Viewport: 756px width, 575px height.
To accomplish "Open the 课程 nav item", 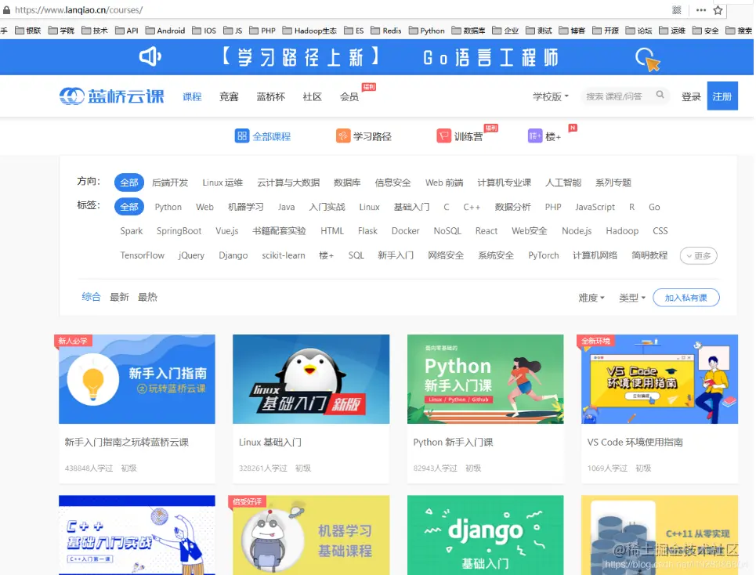I will [192, 96].
